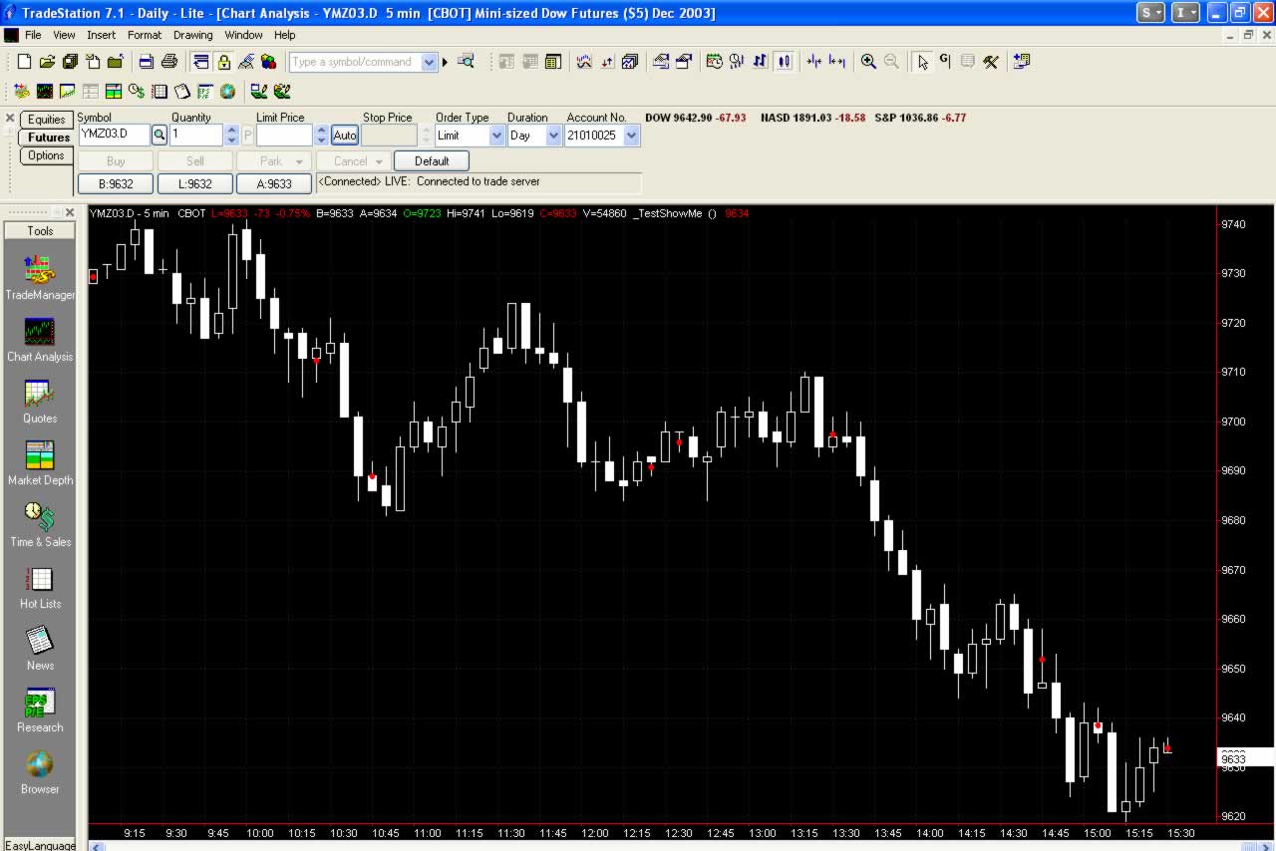The image size is (1276, 851).
Task: Click in the Quantity input field
Action: (x=196, y=136)
